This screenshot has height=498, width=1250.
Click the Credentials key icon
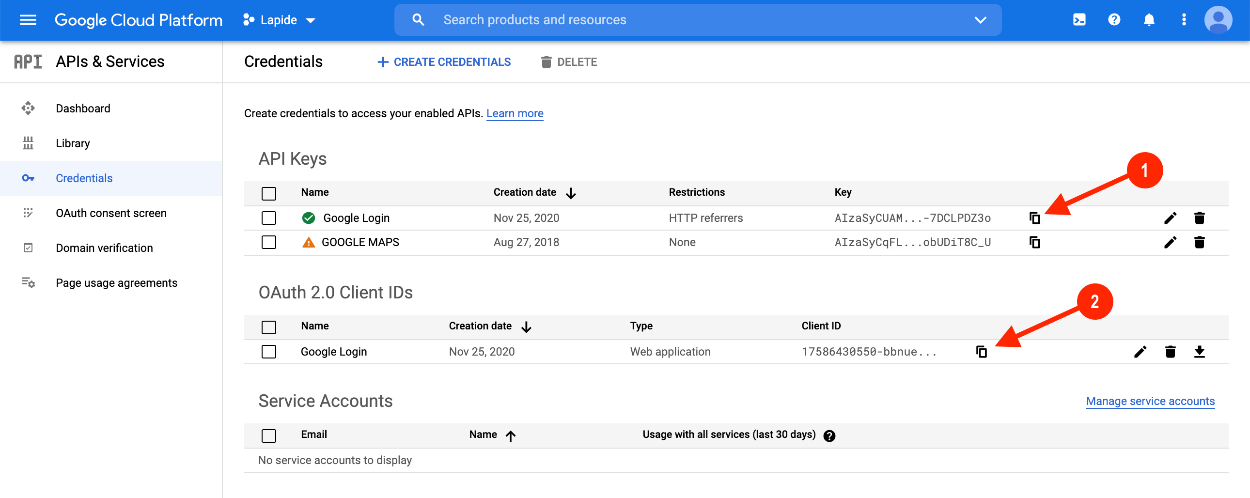point(28,178)
